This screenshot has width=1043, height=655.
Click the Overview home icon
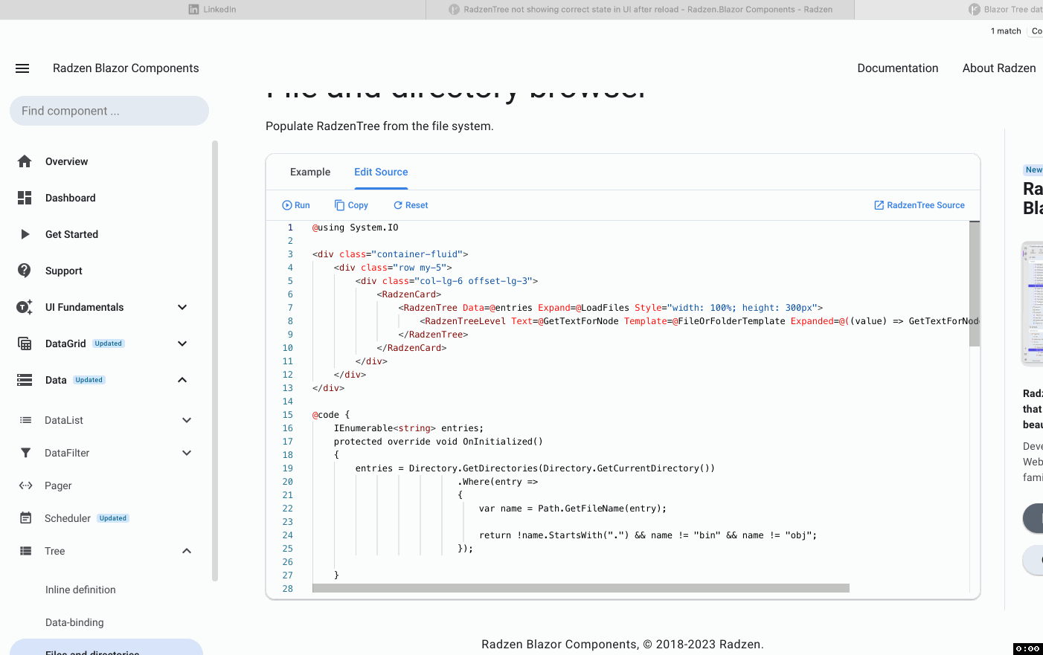pyautogui.click(x=25, y=161)
